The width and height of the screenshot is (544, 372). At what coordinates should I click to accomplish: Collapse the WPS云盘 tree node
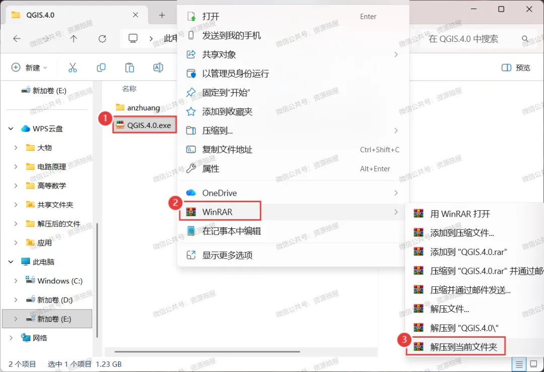coord(11,129)
